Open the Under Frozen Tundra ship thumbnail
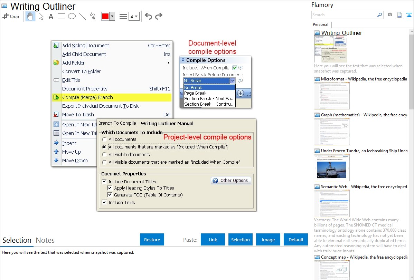The width and height of the screenshot is (414, 280). tap(332, 167)
